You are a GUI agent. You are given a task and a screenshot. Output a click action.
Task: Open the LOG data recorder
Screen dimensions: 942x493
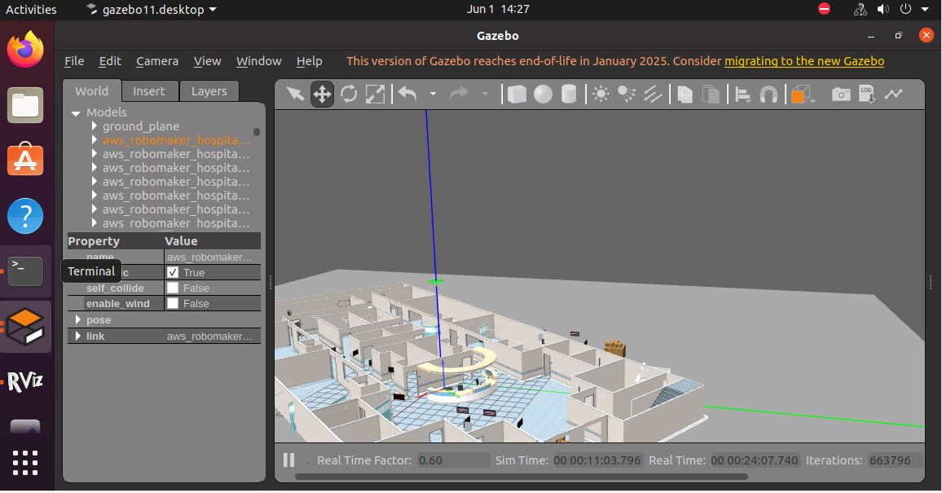(x=866, y=94)
